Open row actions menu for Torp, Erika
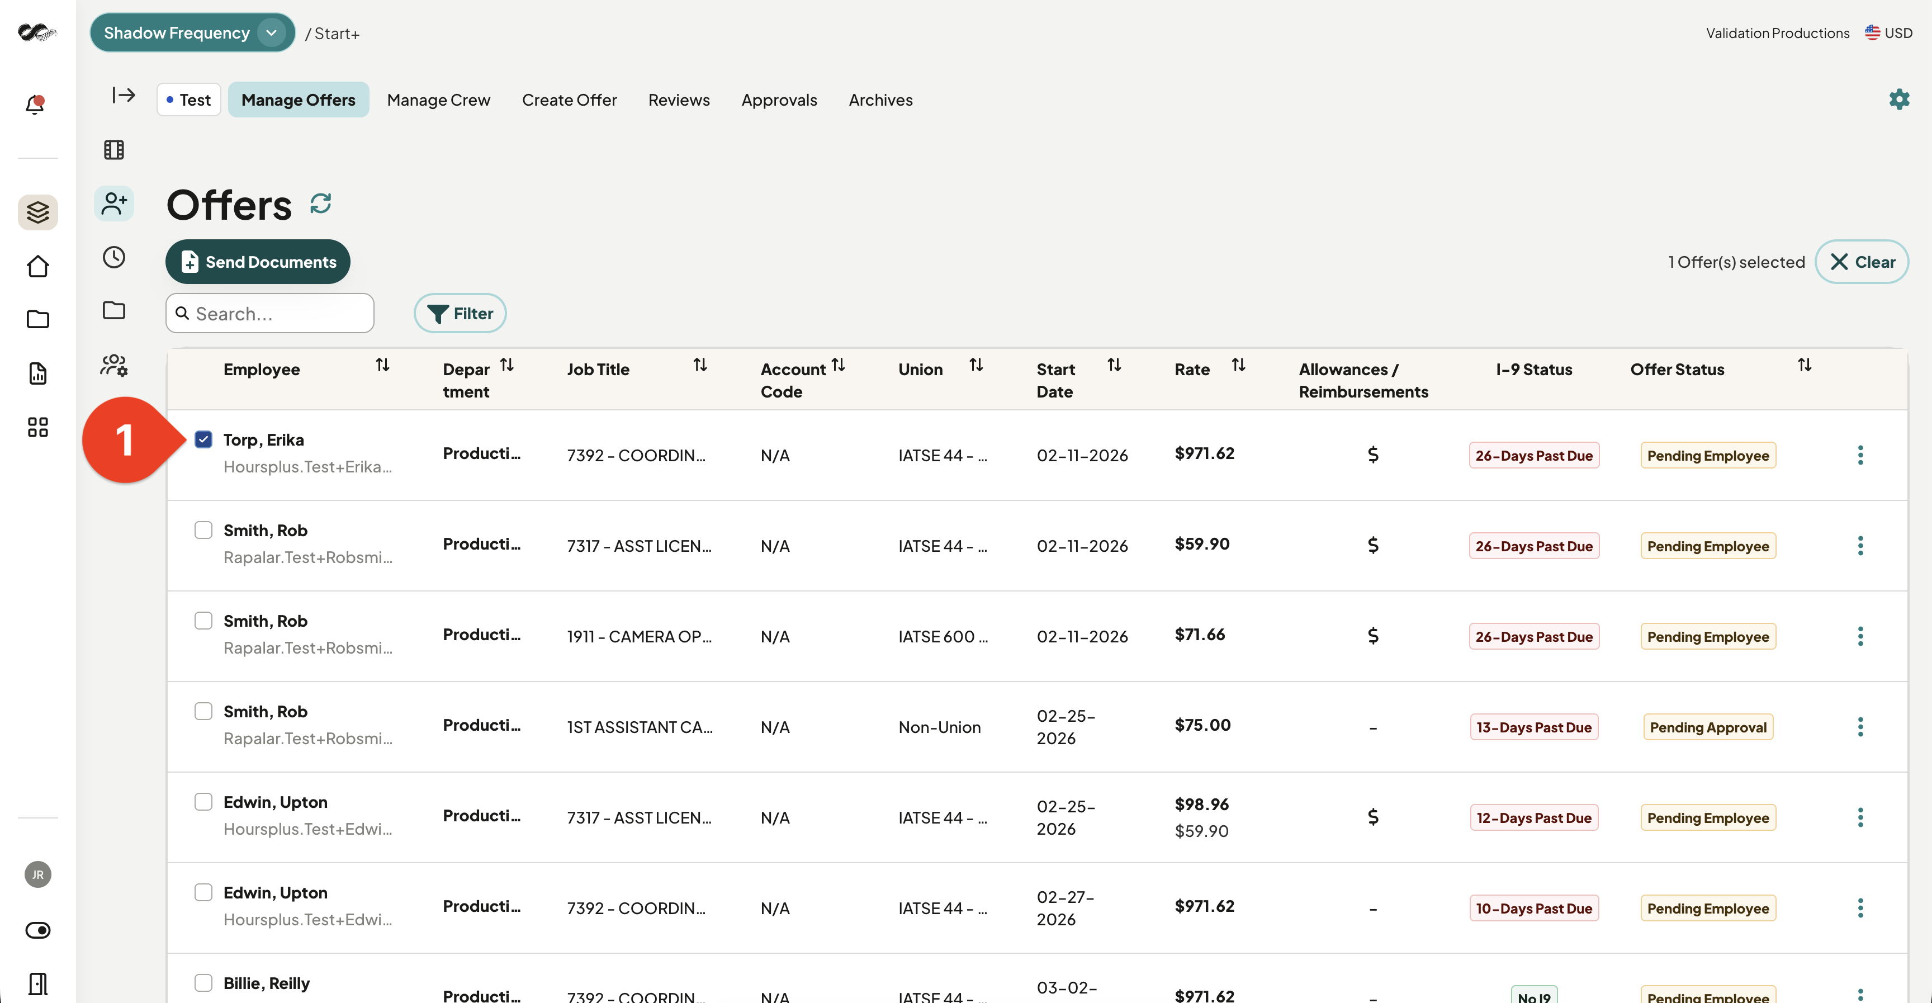Viewport: 1932px width, 1003px height. pyautogui.click(x=1860, y=455)
